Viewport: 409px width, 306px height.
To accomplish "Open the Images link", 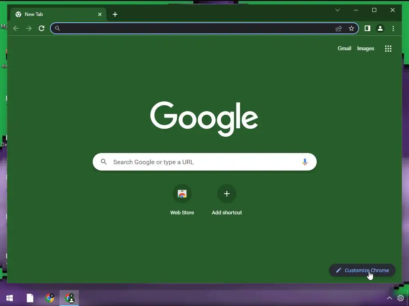I will click(365, 48).
